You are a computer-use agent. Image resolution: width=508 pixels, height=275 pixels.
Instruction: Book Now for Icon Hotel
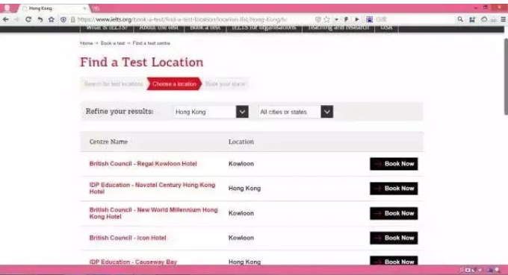[394, 238]
